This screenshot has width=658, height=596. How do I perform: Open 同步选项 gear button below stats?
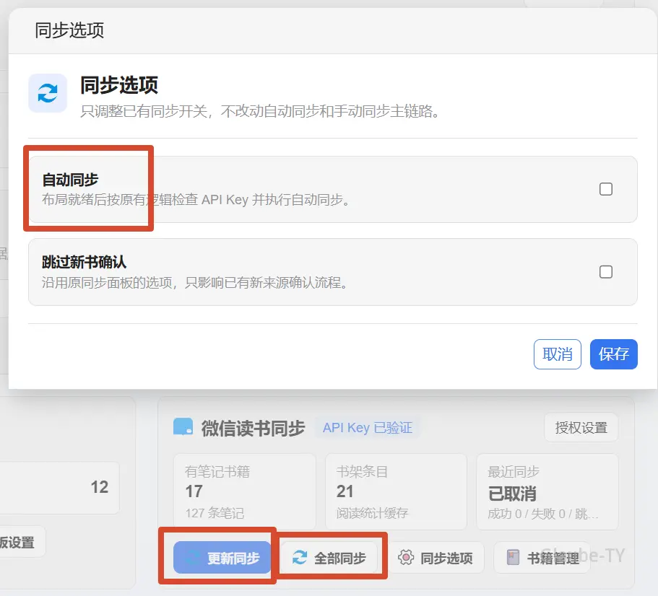click(x=436, y=558)
